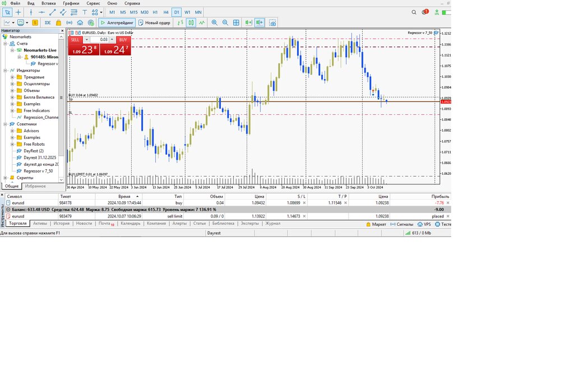Choose the equidistant channel tool
574x385 pixels.
63,12
